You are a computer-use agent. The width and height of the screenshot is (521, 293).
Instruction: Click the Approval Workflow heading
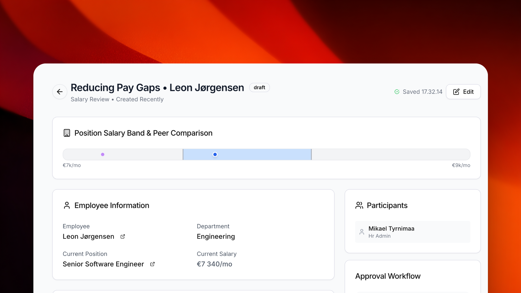click(388, 276)
